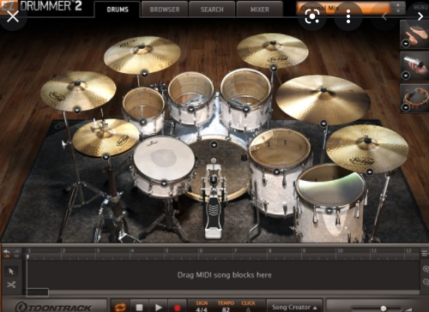Open the snare drum dropdown arrow
The width and height of the screenshot is (429, 312).
pyautogui.click(x=164, y=183)
